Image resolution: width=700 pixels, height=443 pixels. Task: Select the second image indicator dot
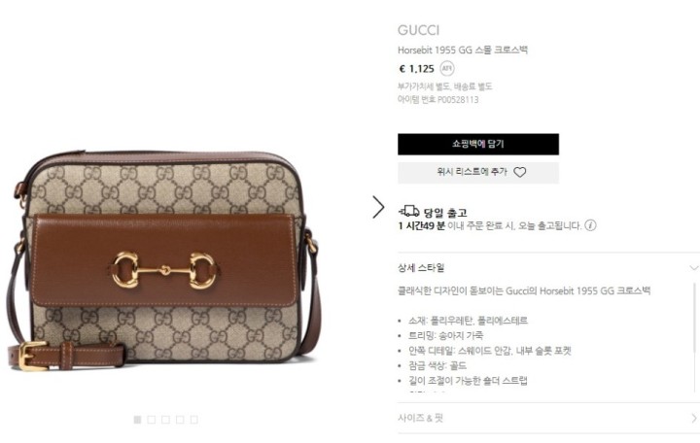(x=152, y=420)
